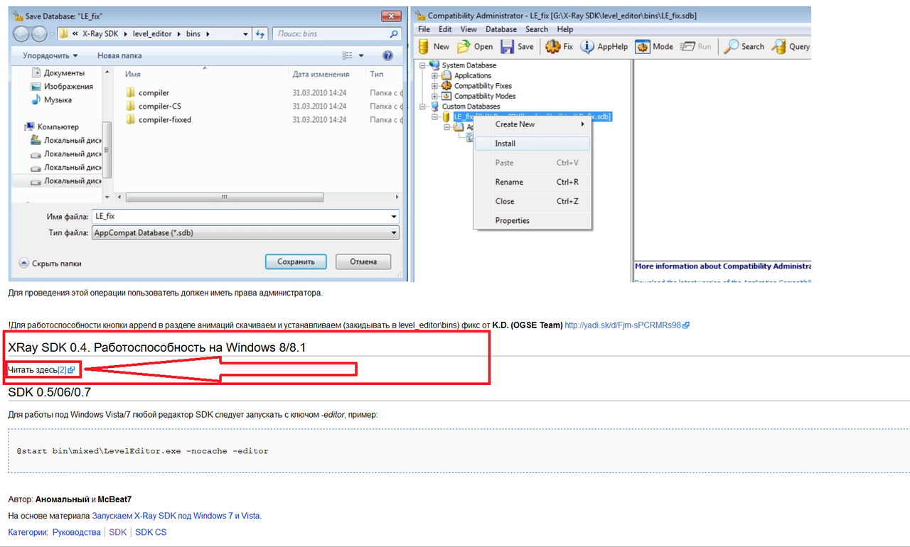Open the yadi.sk download link
The height and width of the screenshot is (547, 910).
pyautogui.click(x=627, y=325)
